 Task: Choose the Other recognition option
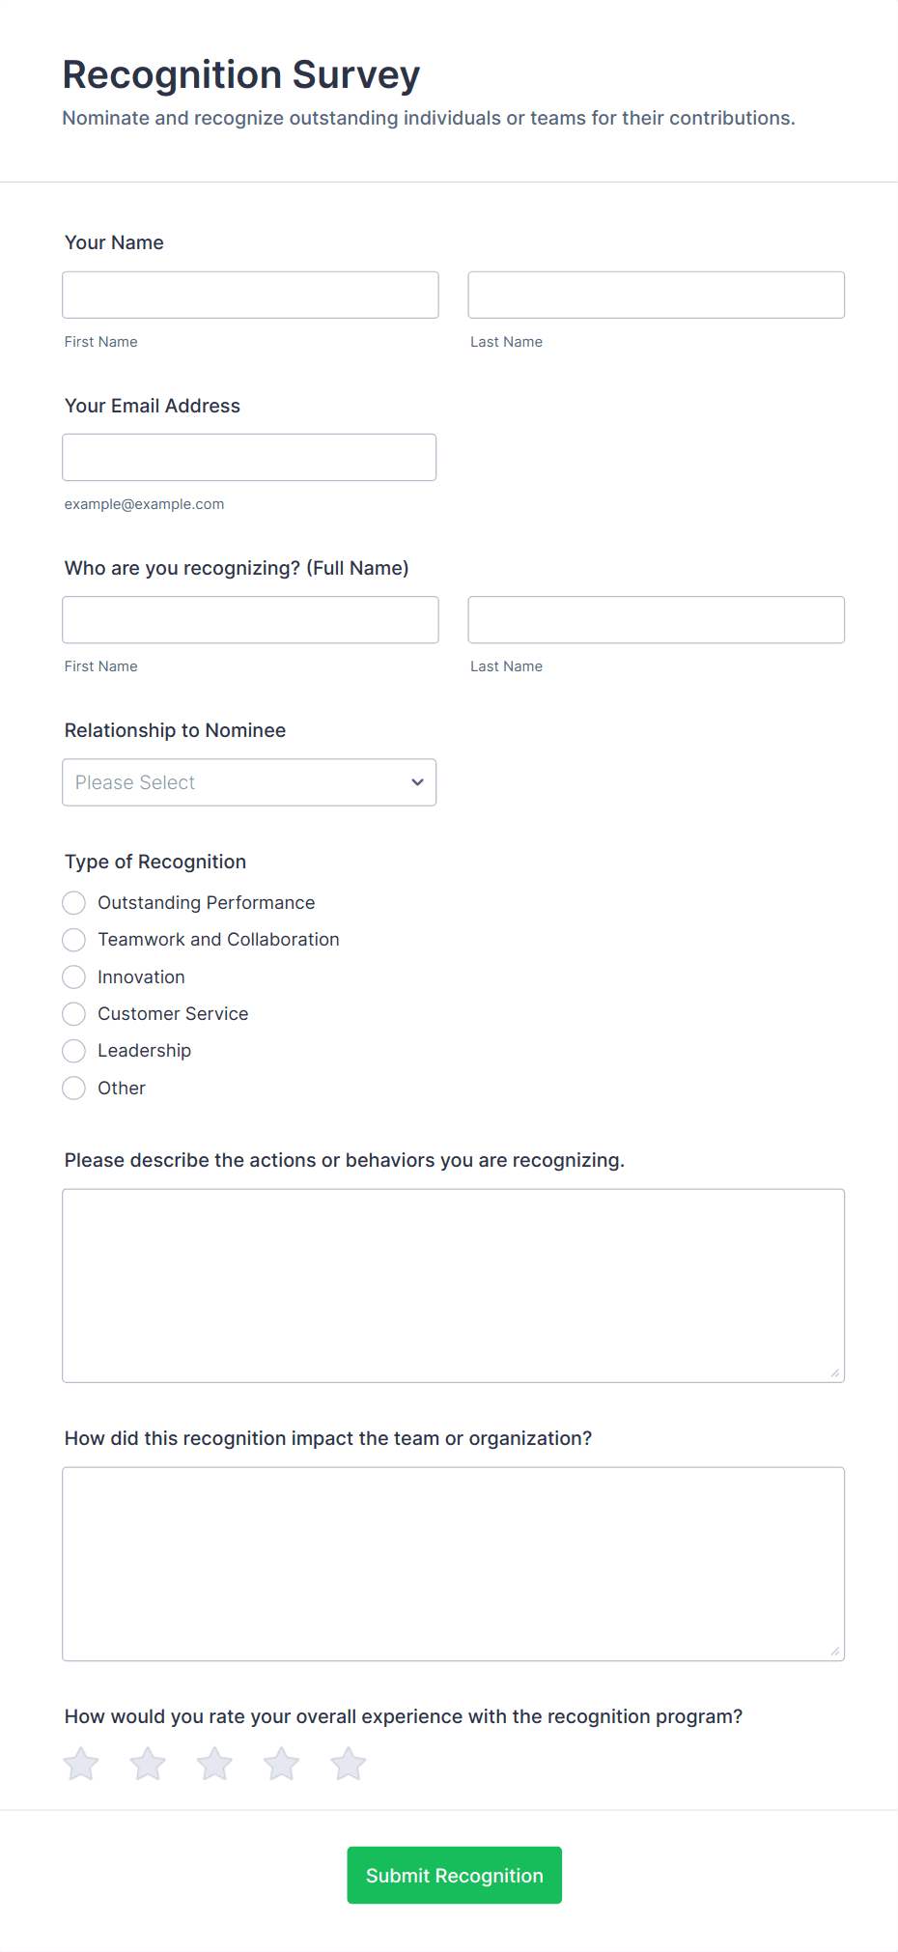pyautogui.click(x=73, y=1088)
